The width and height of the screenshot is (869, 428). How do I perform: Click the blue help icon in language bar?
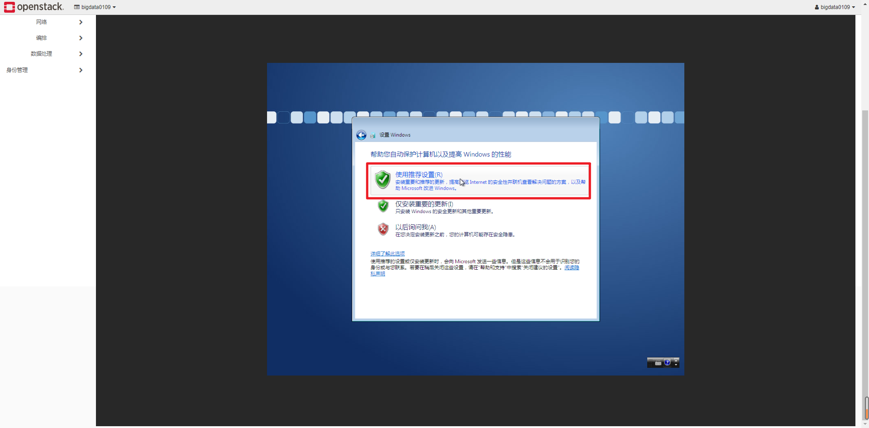click(x=667, y=362)
